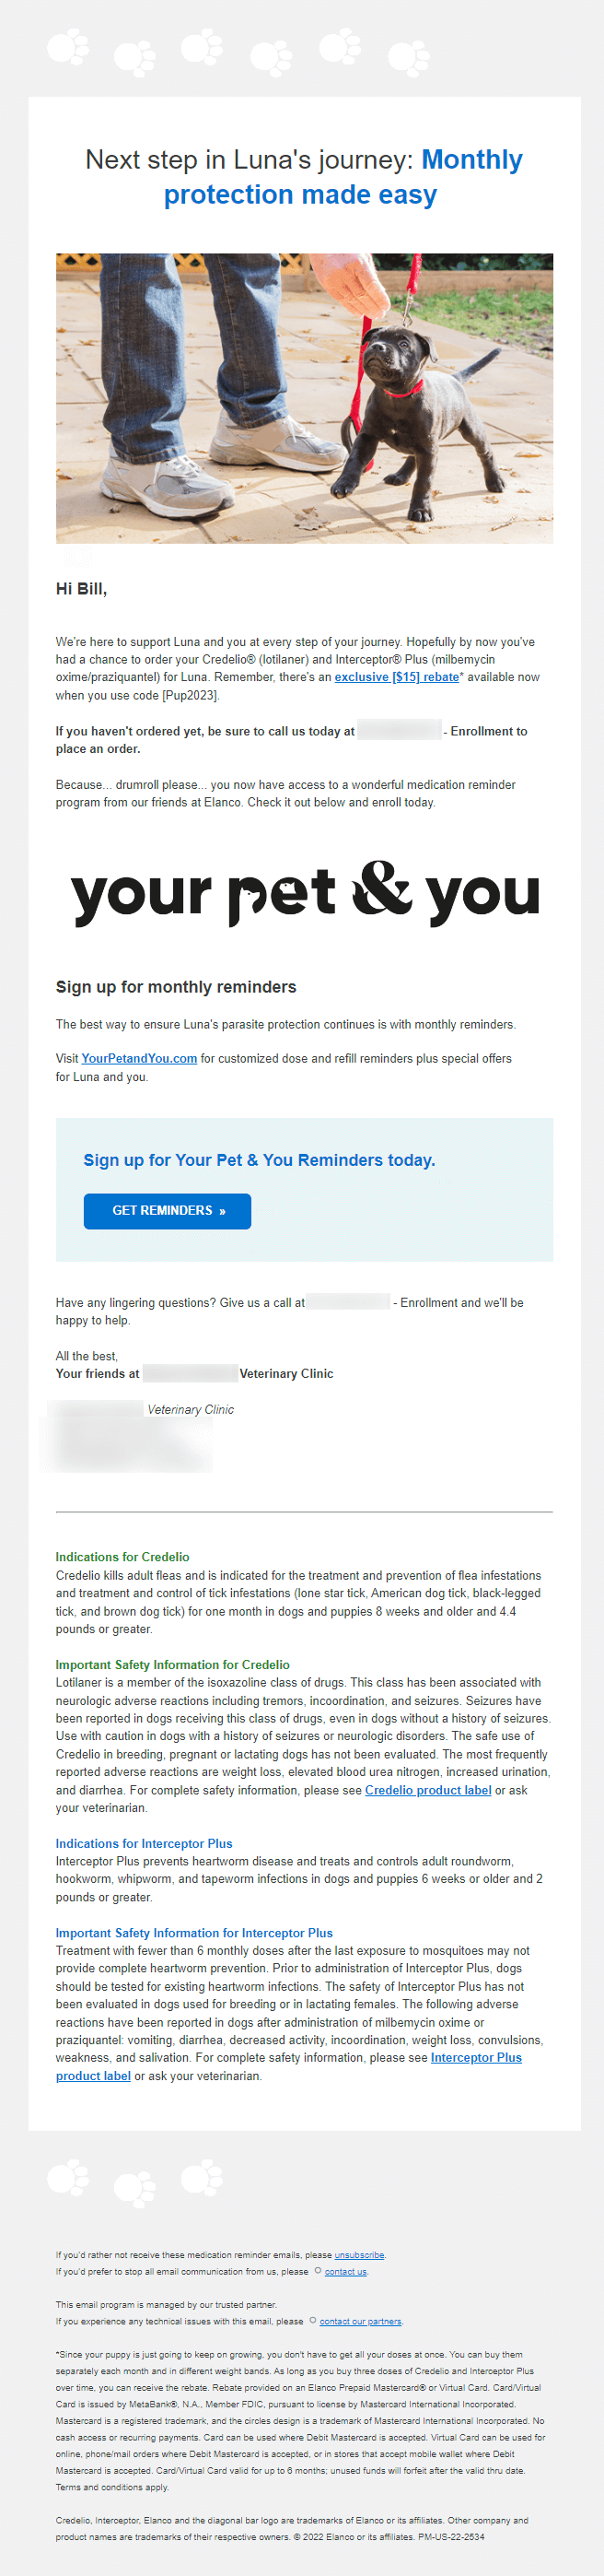604x2576 pixels.
Task: Click the GET REMINDERS button
Action: 168,1210
